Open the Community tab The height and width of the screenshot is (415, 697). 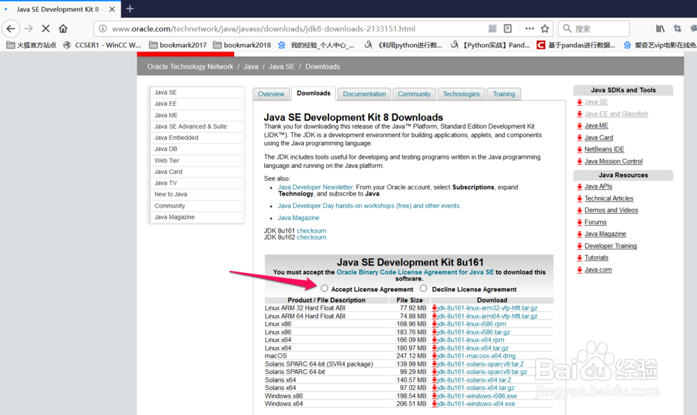[414, 94]
